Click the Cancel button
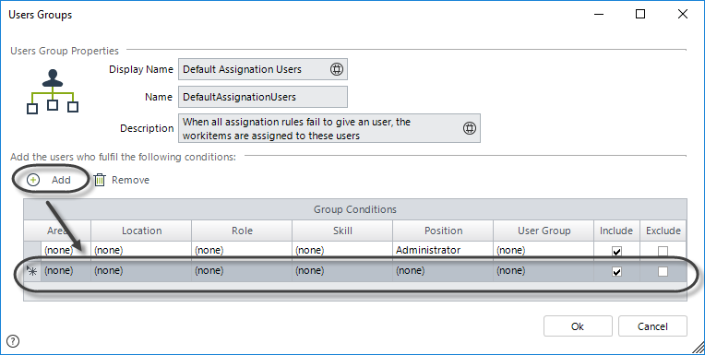Viewport: 705px width, 355px height. pos(652,326)
